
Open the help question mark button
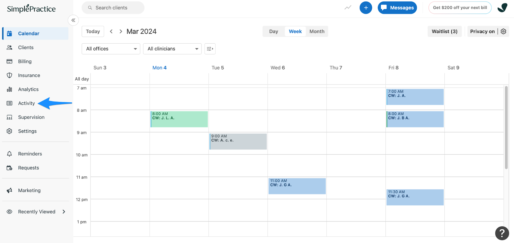tap(502, 233)
